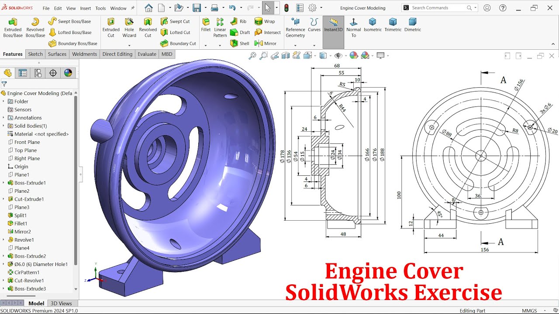Click the Home icon in top toolbar

tap(148, 8)
